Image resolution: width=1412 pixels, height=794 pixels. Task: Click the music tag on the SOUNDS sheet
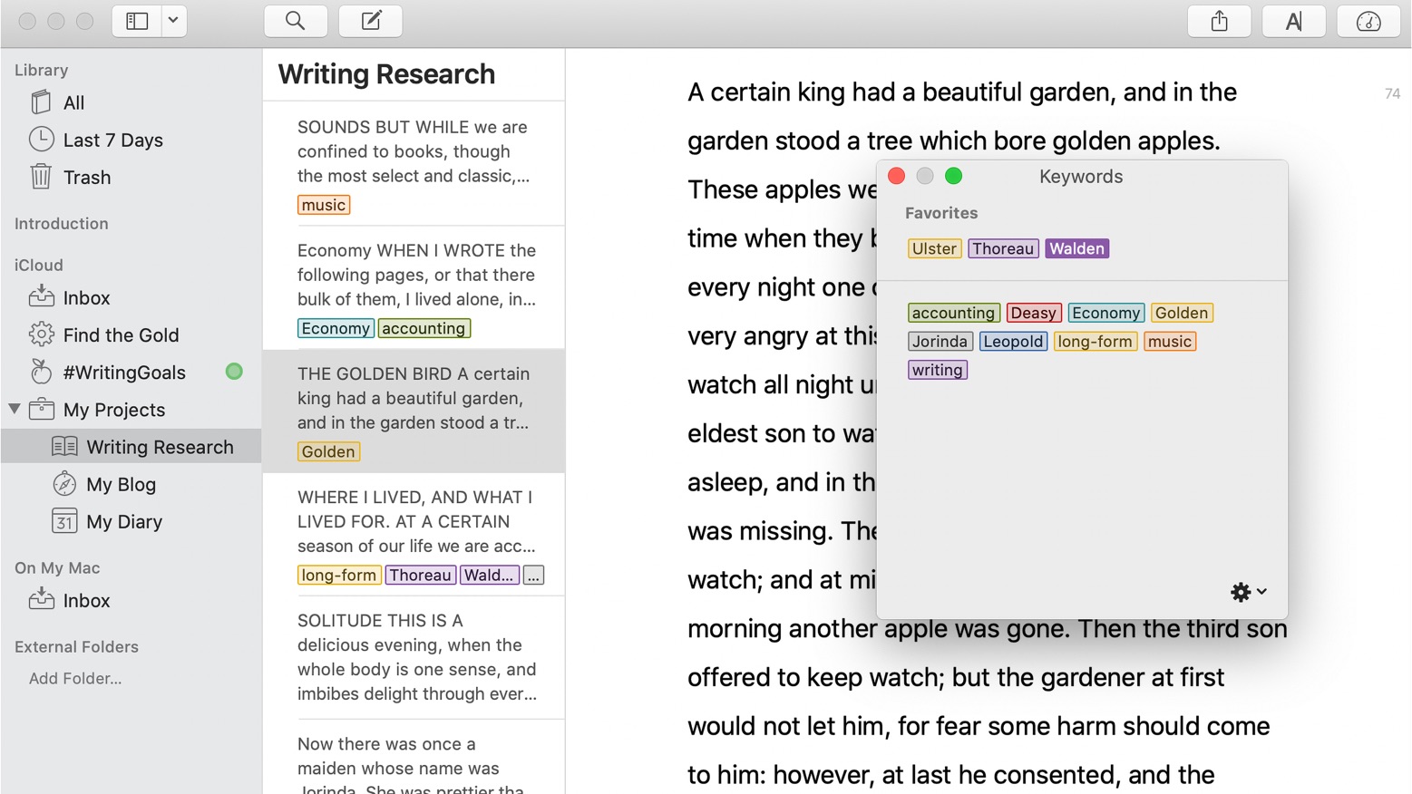[x=324, y=205]
